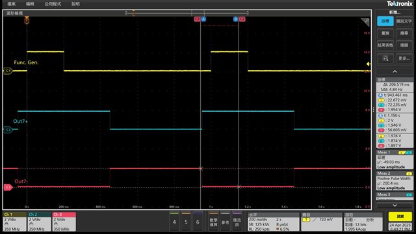Select the zoom box draw icon
Viewport: 416px width, 234px height.
pyautogui.click(x=385, y=58)
